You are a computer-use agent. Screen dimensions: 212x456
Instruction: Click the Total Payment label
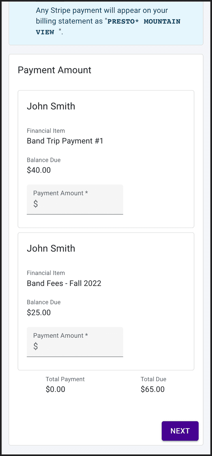65,379
